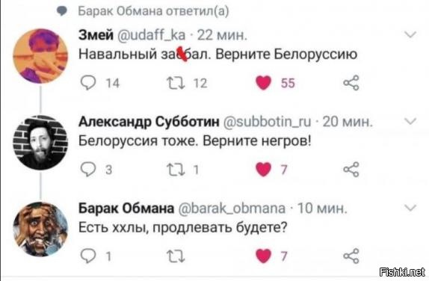Viewport: 429px width, 281px height.
Task: Retweet Александр Субботин's tweet
Action: point(176,170)
